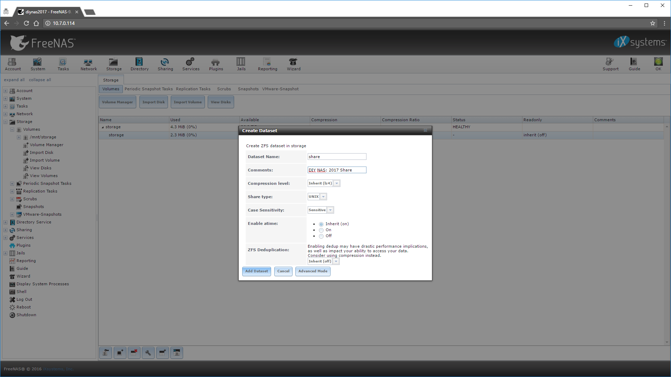Select the On atime radio button
Image resolution: width=671 pixels, height=377 pixels.
(321, 230)
